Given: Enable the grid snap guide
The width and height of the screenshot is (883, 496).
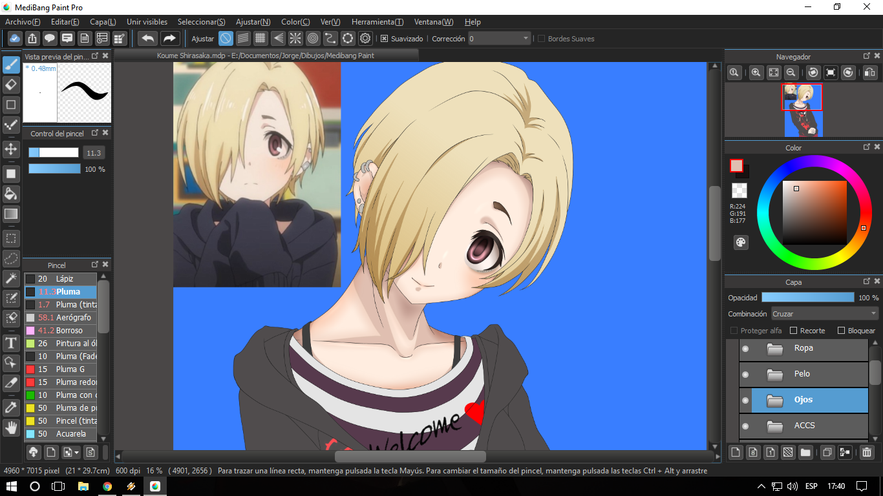Looking at the screenshot, I should pos(261,38).
